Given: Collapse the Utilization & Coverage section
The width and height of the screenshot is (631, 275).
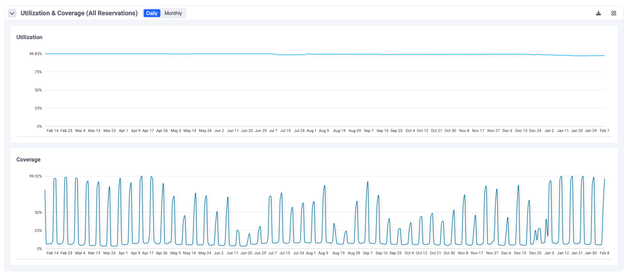Looking at the screenshot, I should pyautogui.click(x=12, y=14).
